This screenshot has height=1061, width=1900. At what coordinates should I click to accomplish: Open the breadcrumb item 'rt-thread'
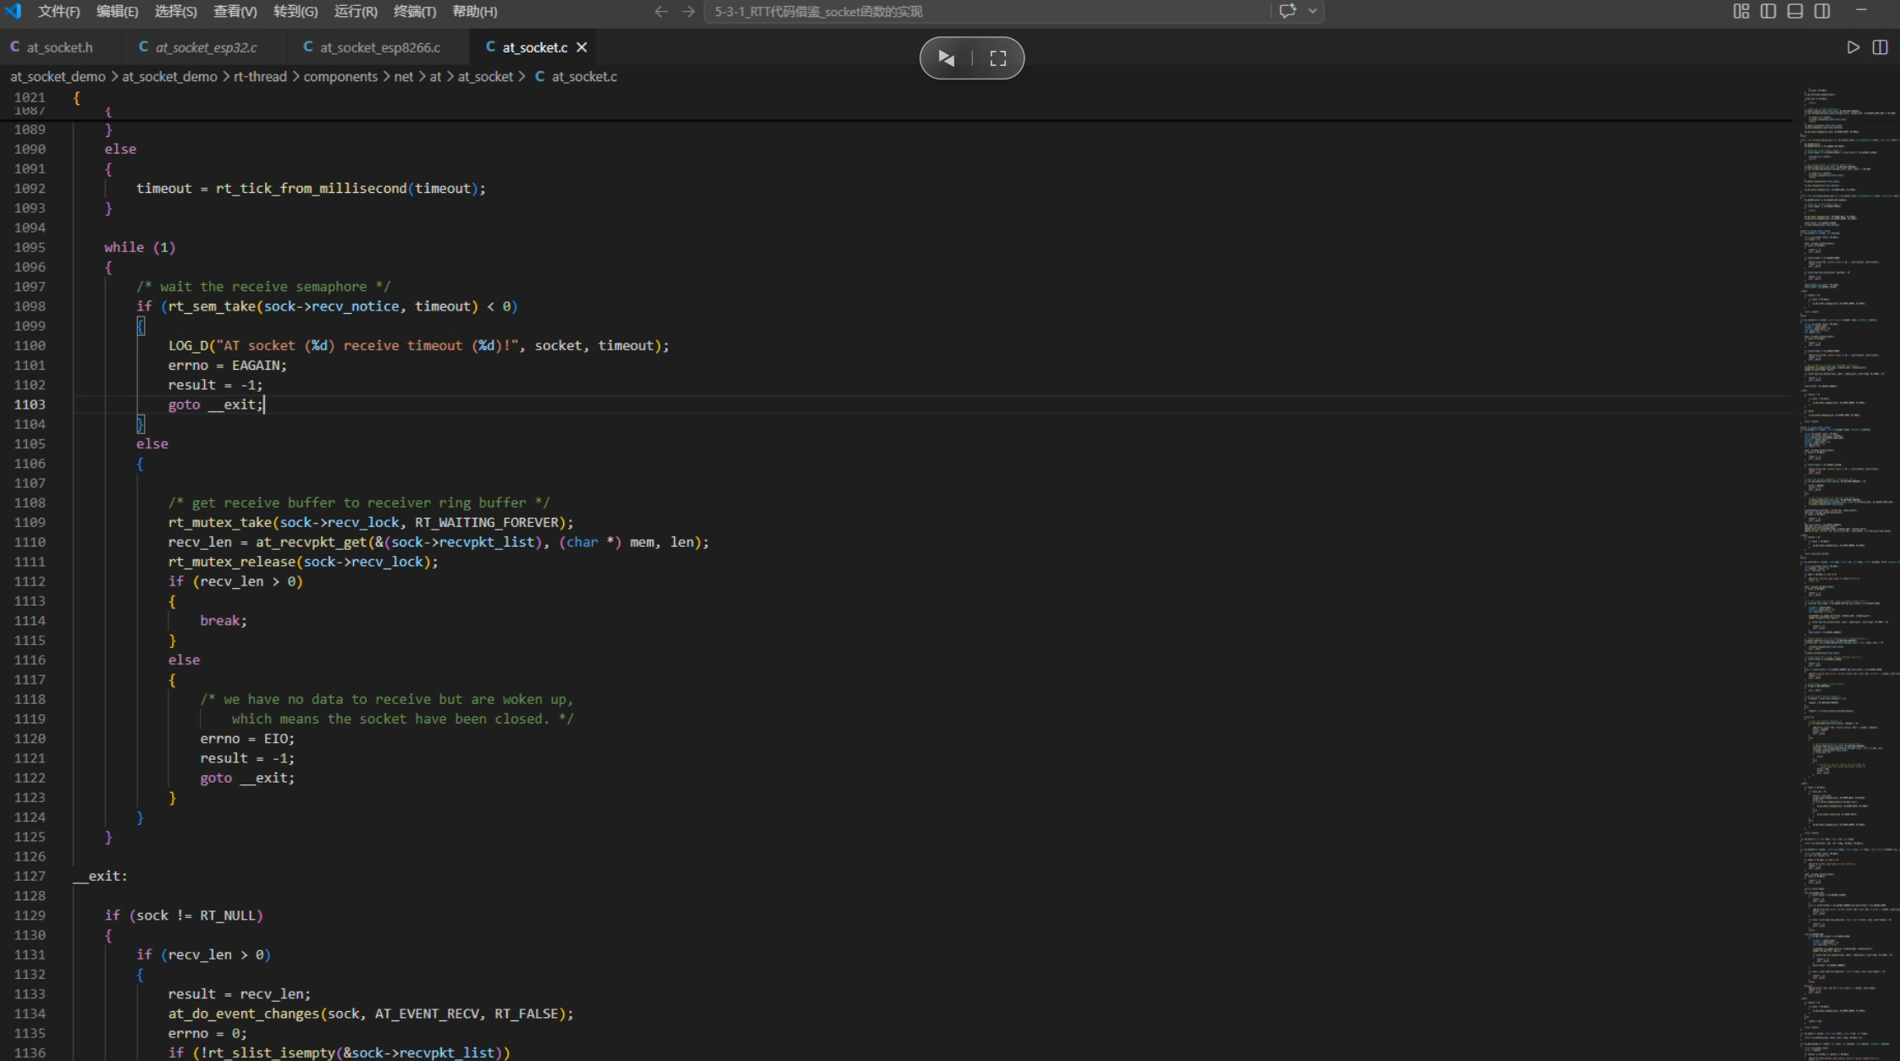tap(260, 76)
